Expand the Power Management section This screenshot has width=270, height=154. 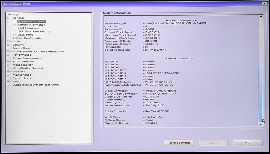[8, 58]
